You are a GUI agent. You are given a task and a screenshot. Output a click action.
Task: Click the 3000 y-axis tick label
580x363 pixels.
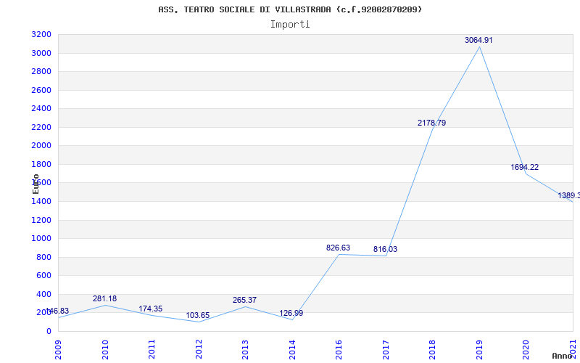point(41,53)
